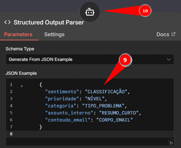Expand the JSON editor to full screen
181x148 pixels.
[171, 143]
